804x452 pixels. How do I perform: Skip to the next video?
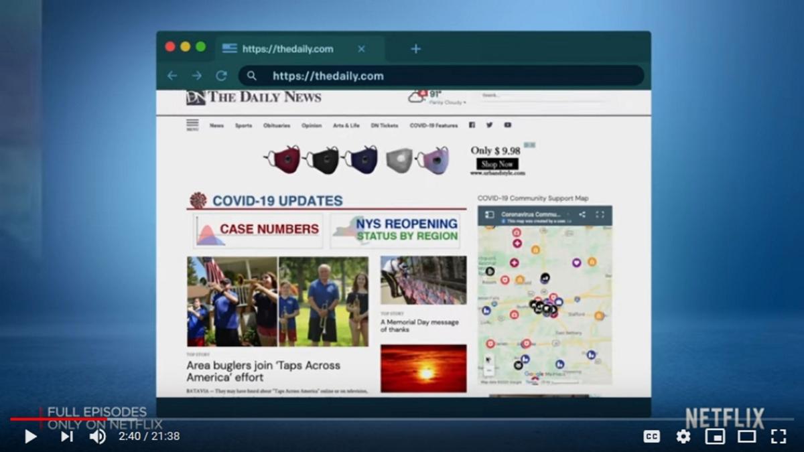point(67,437)
